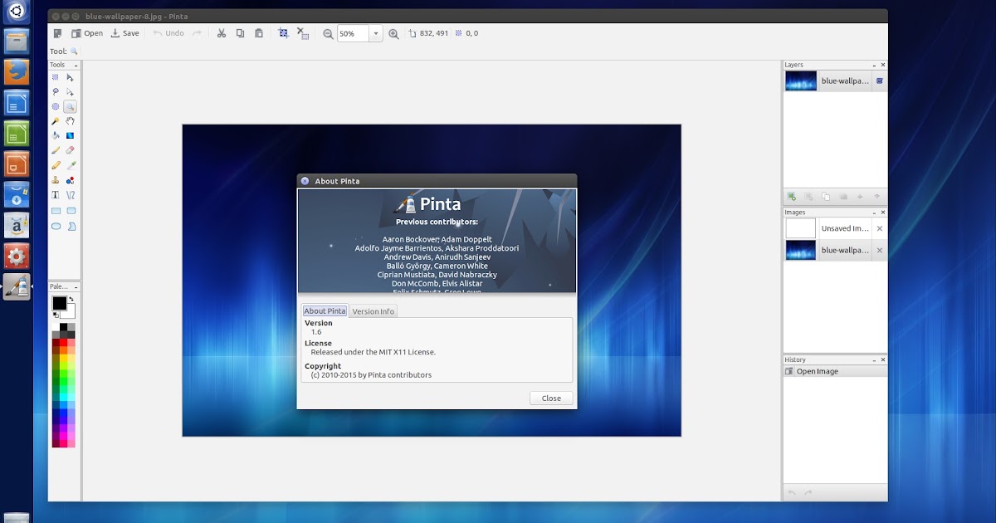Image resolution: width=996 pixels, height=523 pixels.
Task: Crop image to selection via toolbar
Action: (x=283, y=33)
